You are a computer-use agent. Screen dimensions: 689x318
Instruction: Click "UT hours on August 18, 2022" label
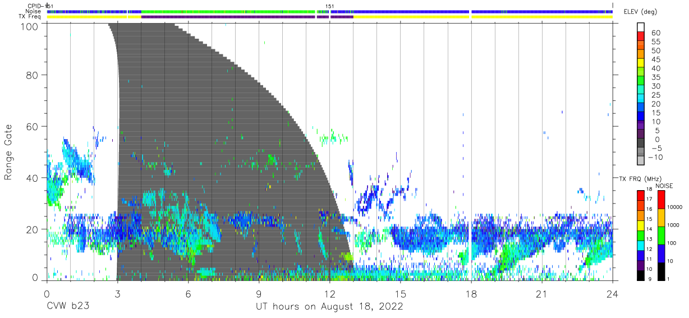click(329, 306)
